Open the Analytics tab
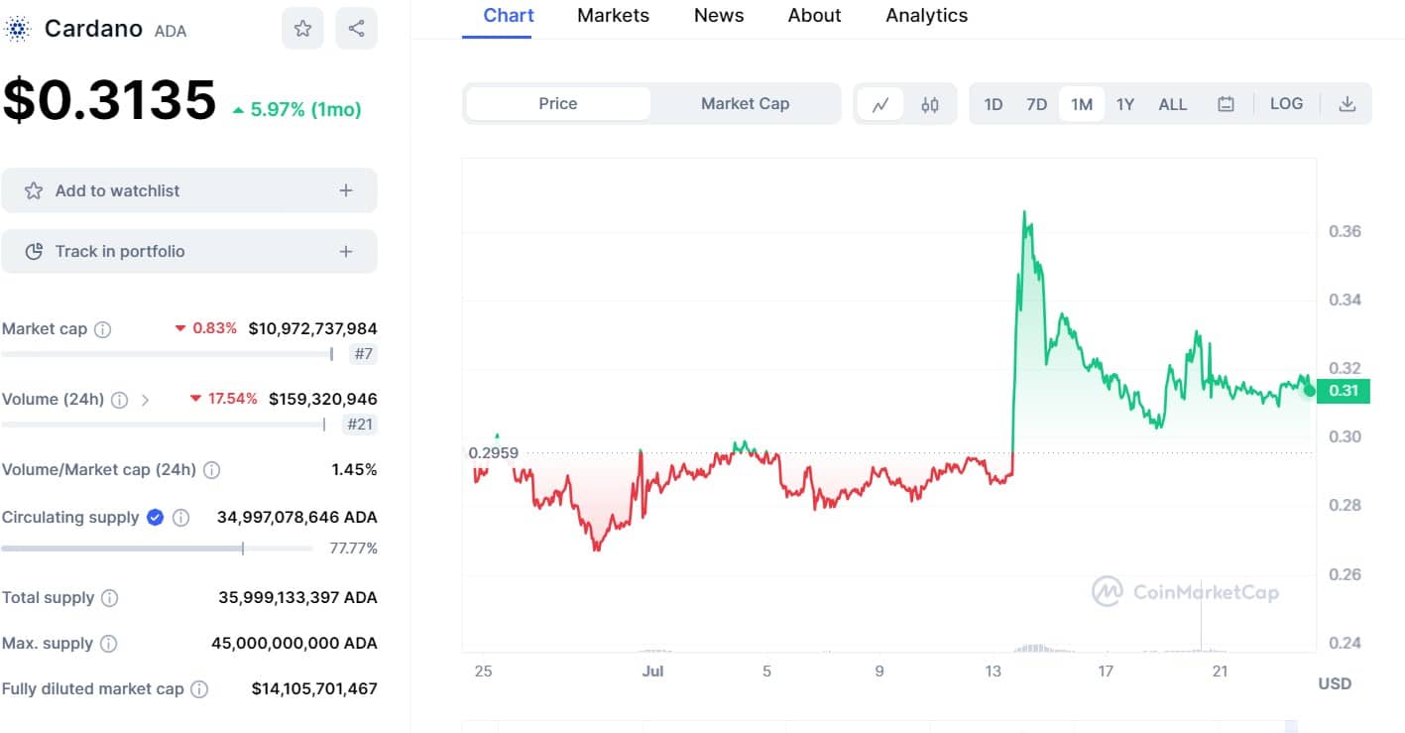 (926, 16)
